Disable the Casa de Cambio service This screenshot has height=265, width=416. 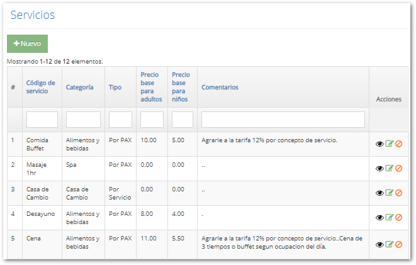point(398,193)
